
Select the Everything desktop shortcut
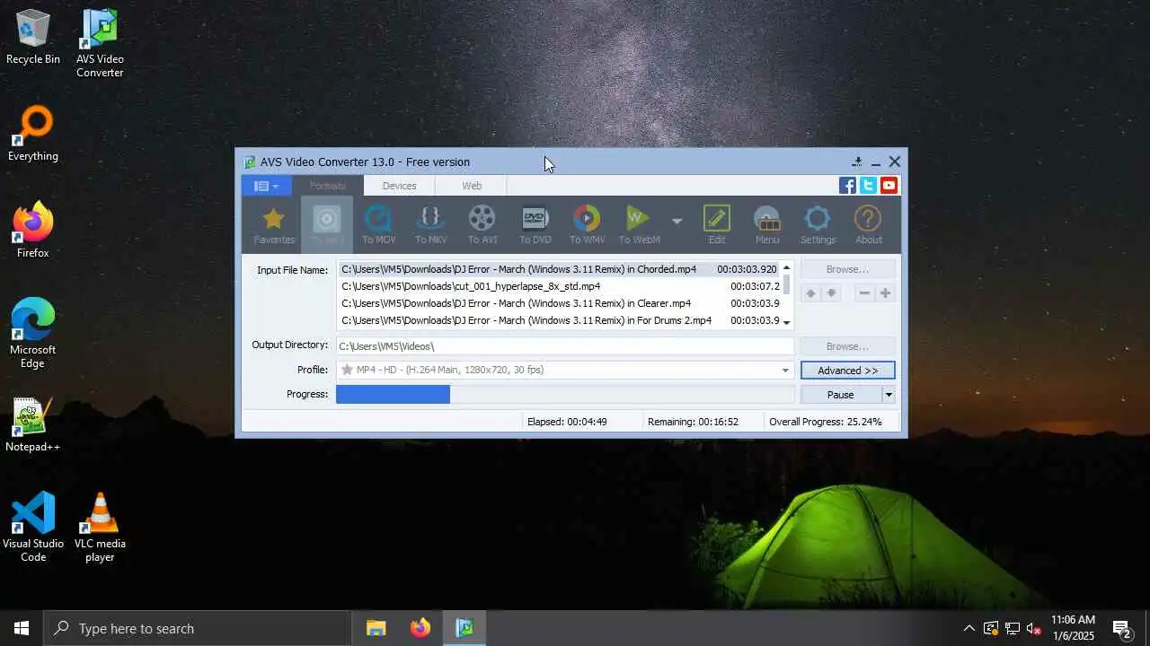33,134
